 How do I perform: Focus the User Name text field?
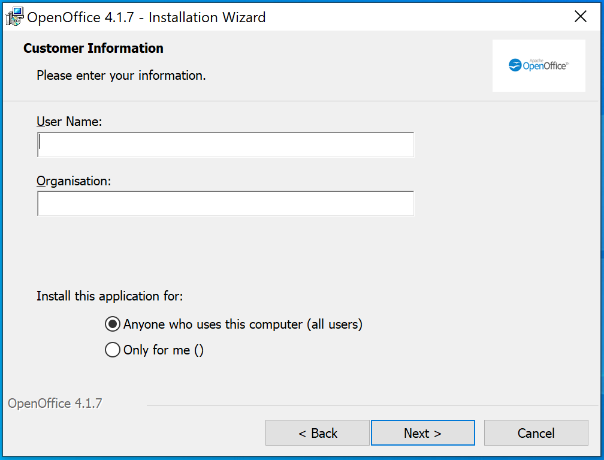226,145
